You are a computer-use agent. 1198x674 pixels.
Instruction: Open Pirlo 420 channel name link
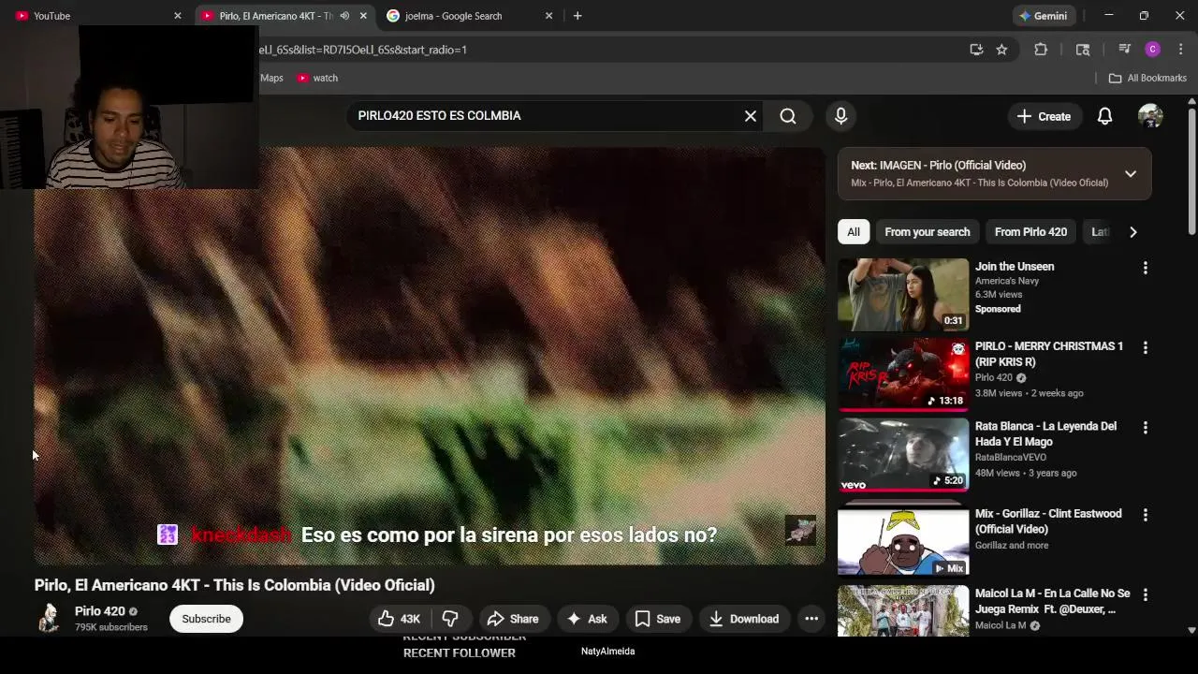(99, 611)
